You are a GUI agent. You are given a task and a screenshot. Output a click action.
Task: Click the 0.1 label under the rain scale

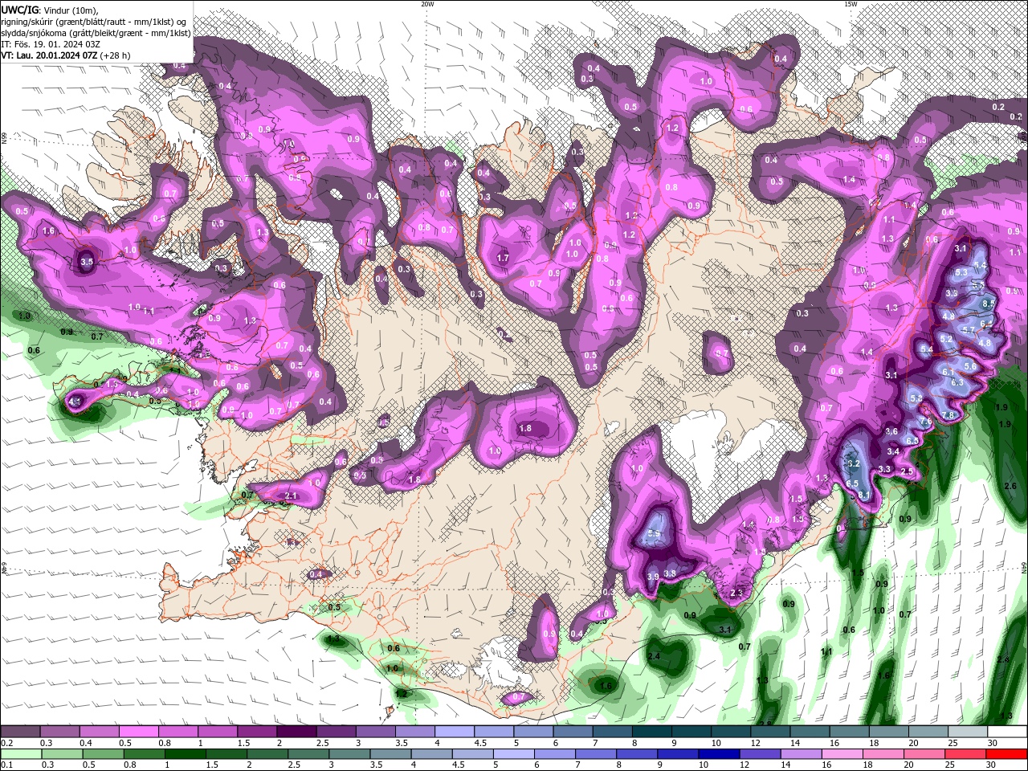[6, 765]
